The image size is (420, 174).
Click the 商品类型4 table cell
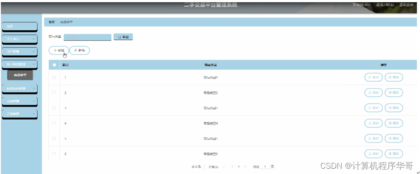coord(210,123)
